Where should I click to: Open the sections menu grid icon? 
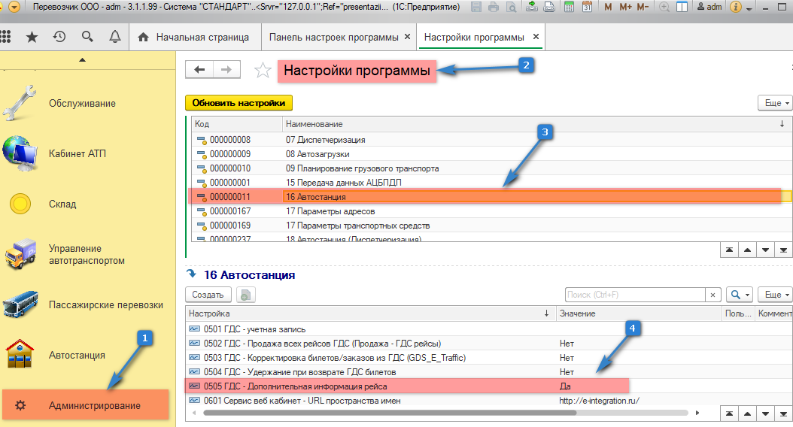coord(6,37)
